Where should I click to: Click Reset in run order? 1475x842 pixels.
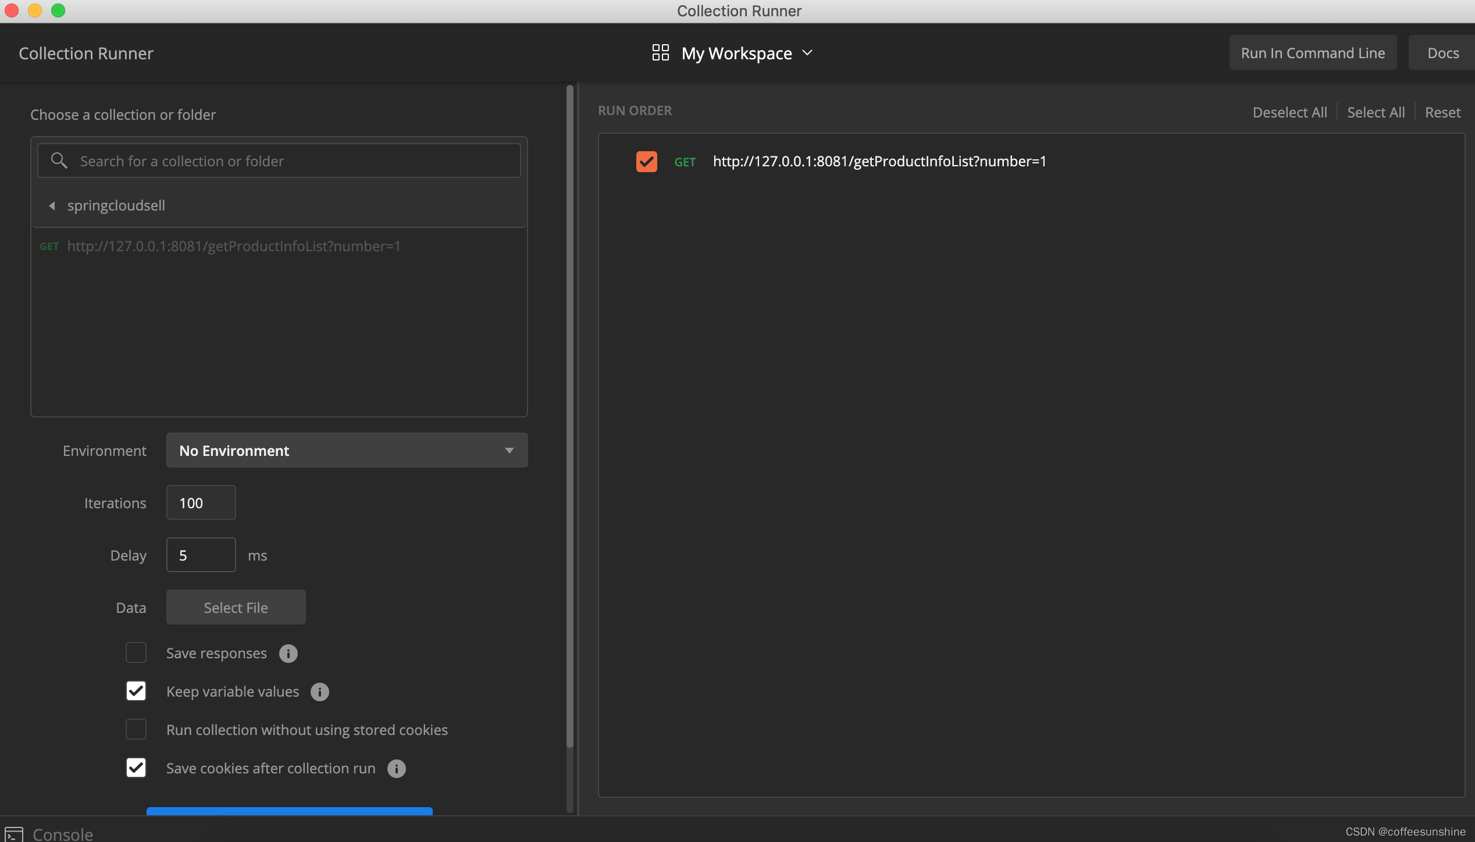point(1442,112)
